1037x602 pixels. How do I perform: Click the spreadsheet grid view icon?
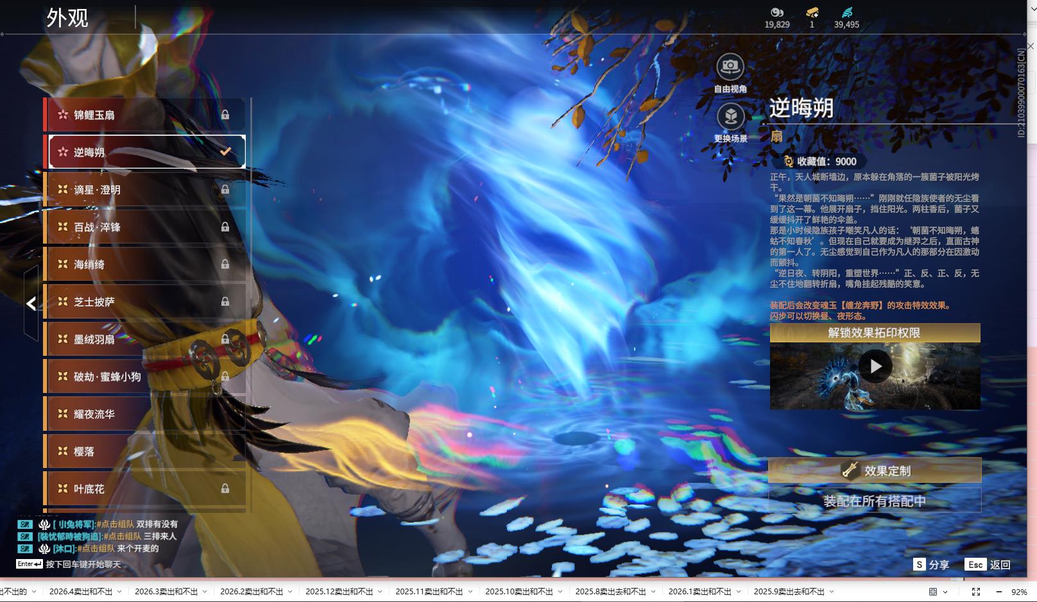[933, 592]
